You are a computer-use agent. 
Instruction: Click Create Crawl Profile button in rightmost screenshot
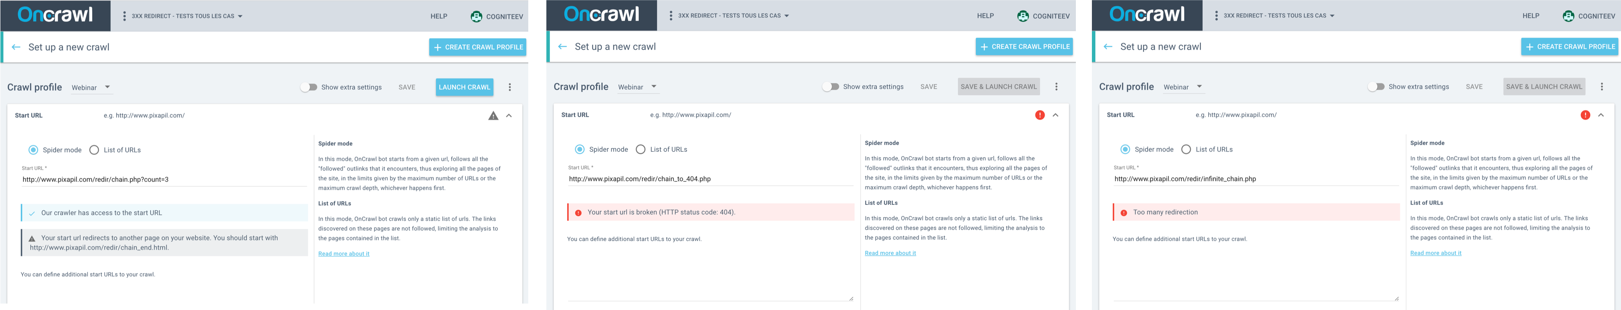1569,46
